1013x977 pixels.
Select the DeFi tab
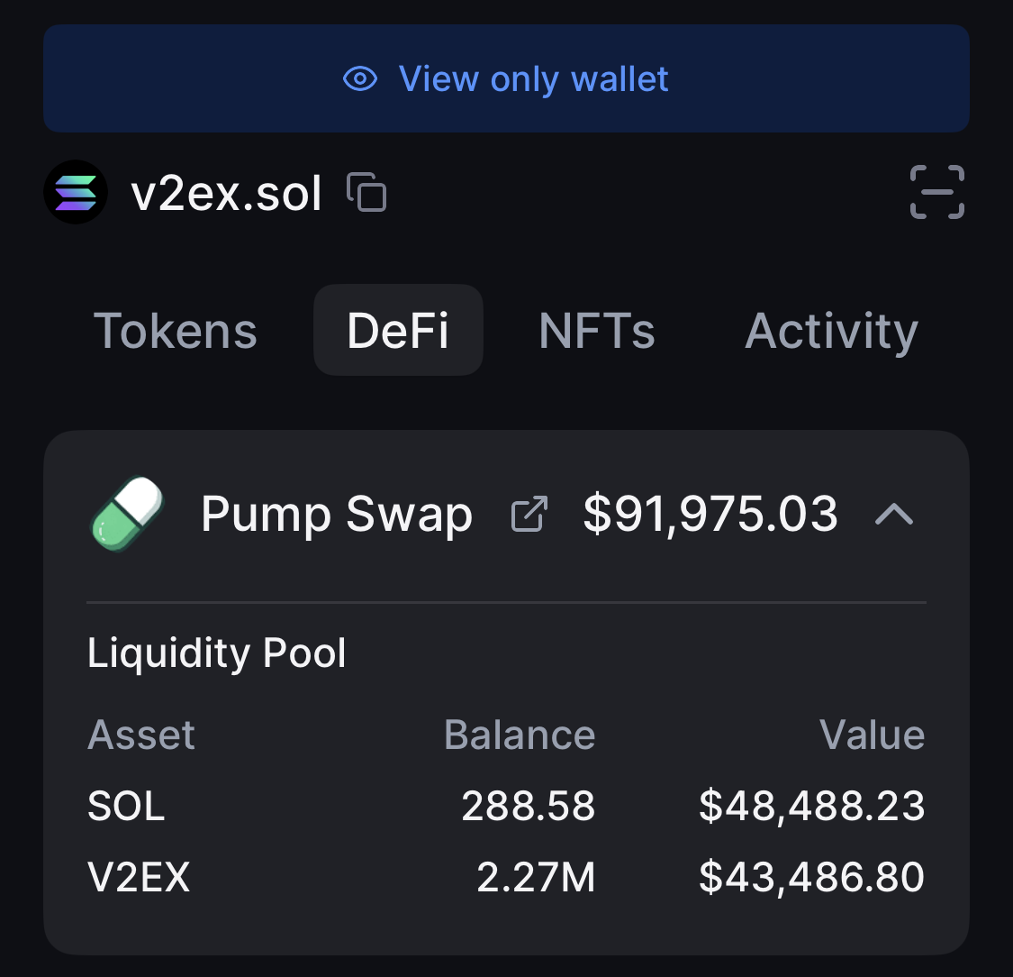[x=398, y=331]
